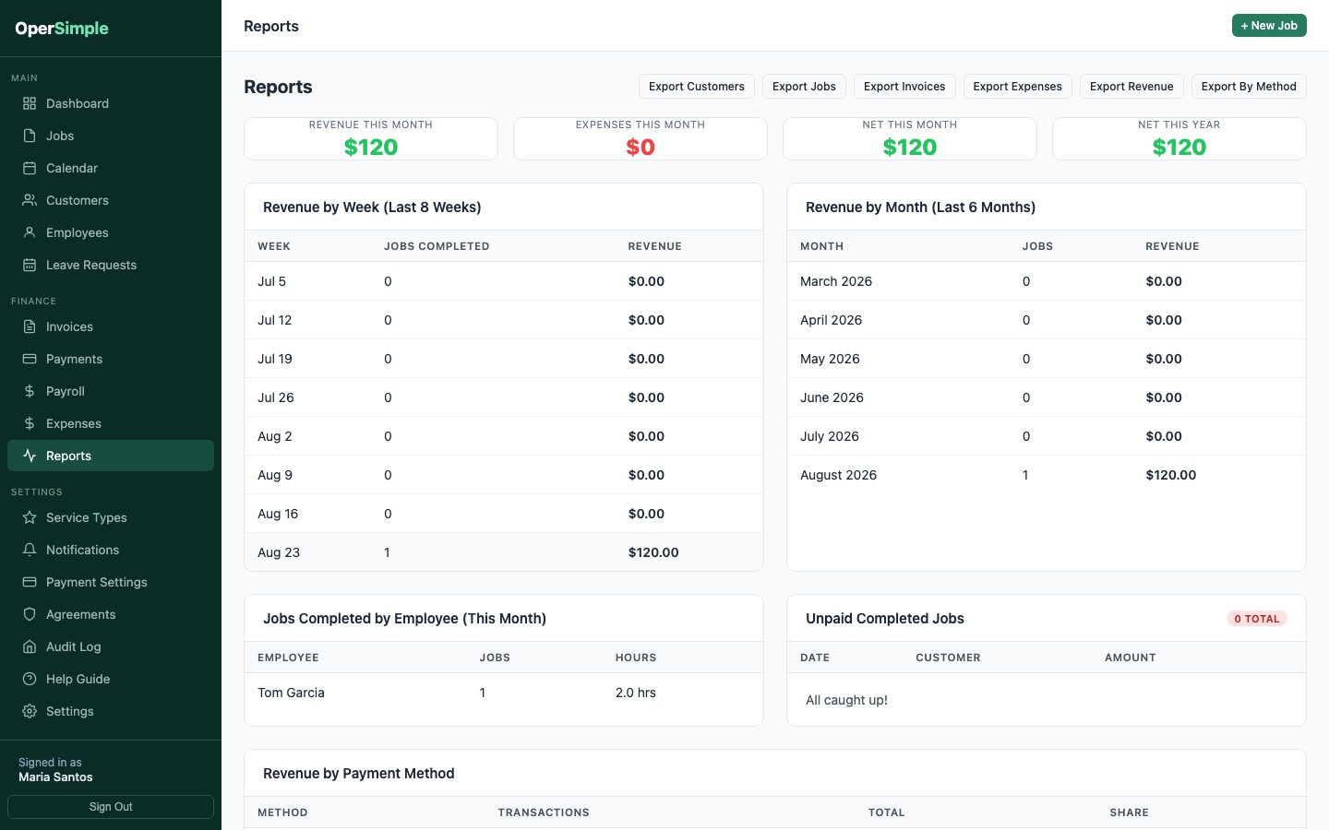The height and width of the screenshot is (830, 1329).
Task: Click the Tom Garcia employee row
Action: (x=504, y=693)
